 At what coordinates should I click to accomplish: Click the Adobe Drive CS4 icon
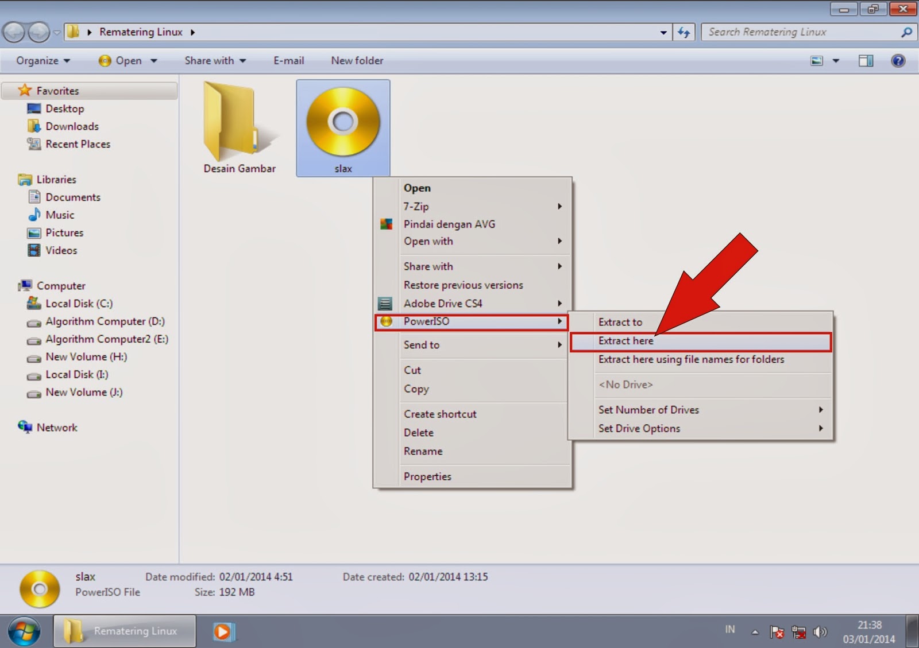click(x=384, y=303)
